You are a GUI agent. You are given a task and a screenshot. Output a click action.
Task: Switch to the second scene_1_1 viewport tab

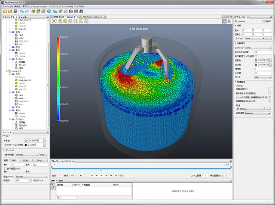pyautogui.click(x=92, y=17)
